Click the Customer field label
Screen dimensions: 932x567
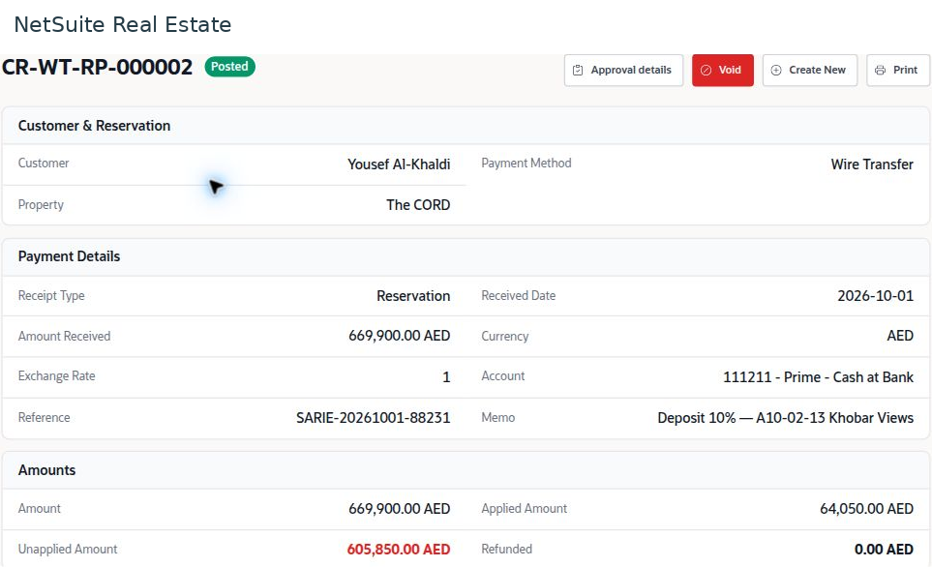click(x=44, y=163)
